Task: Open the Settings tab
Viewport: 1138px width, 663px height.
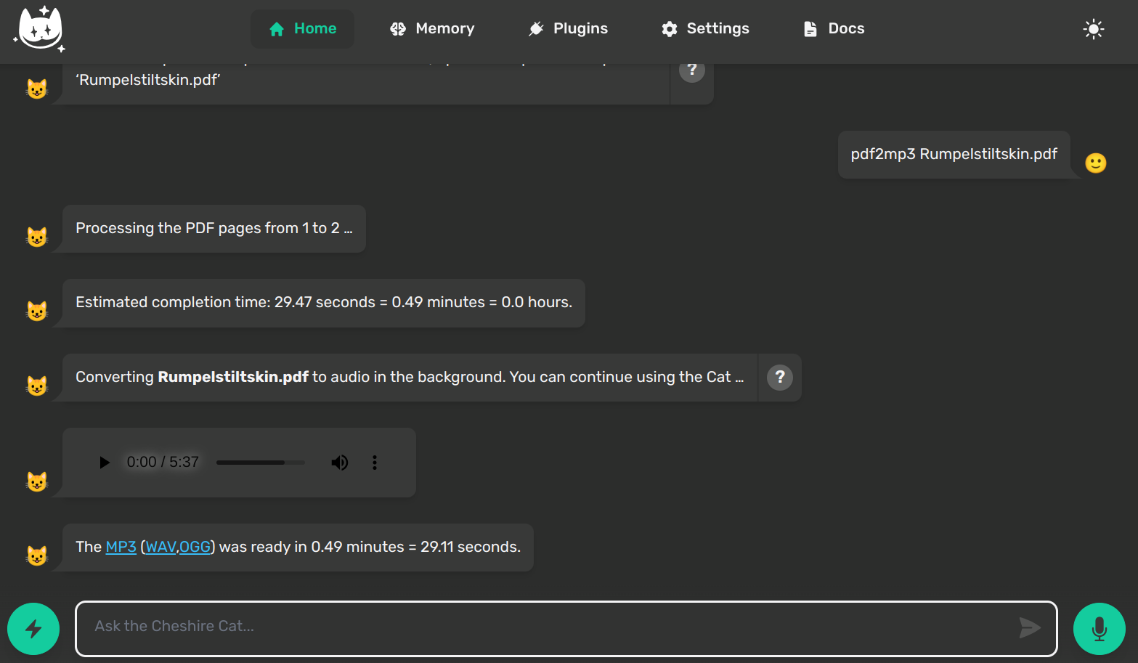Action: (x=705, y=29)
